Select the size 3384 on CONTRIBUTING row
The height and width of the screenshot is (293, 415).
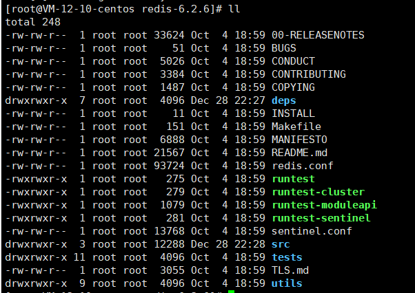(x=172, y=74)
